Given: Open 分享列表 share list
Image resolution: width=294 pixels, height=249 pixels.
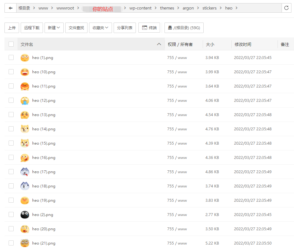Looking at the screenshot, I should tap(124, 28).
